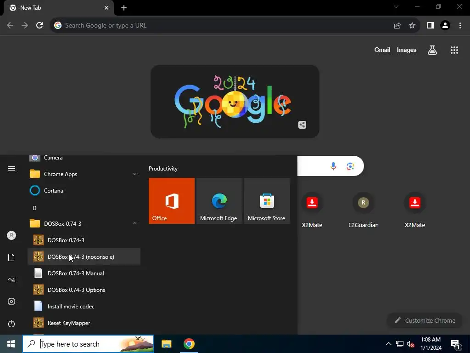The image size is (470, 353).
Task: Click Customize Chrome button
Action: (425, 320)
